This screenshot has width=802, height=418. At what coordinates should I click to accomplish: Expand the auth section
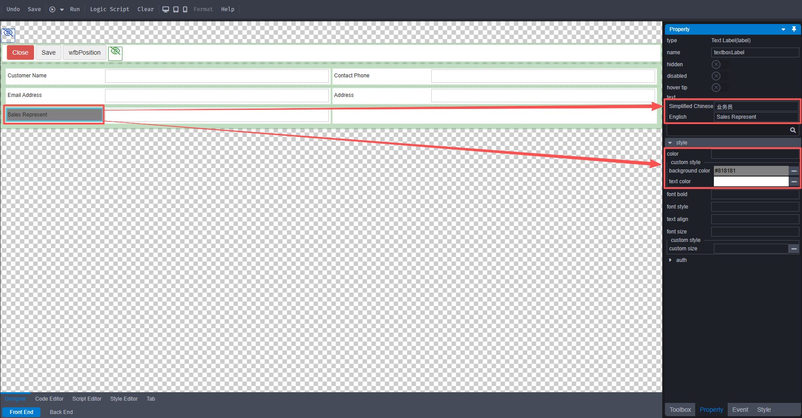[x=670, y=260]
